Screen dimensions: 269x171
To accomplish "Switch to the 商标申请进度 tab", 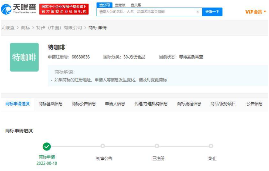I will tap(18, 104).
